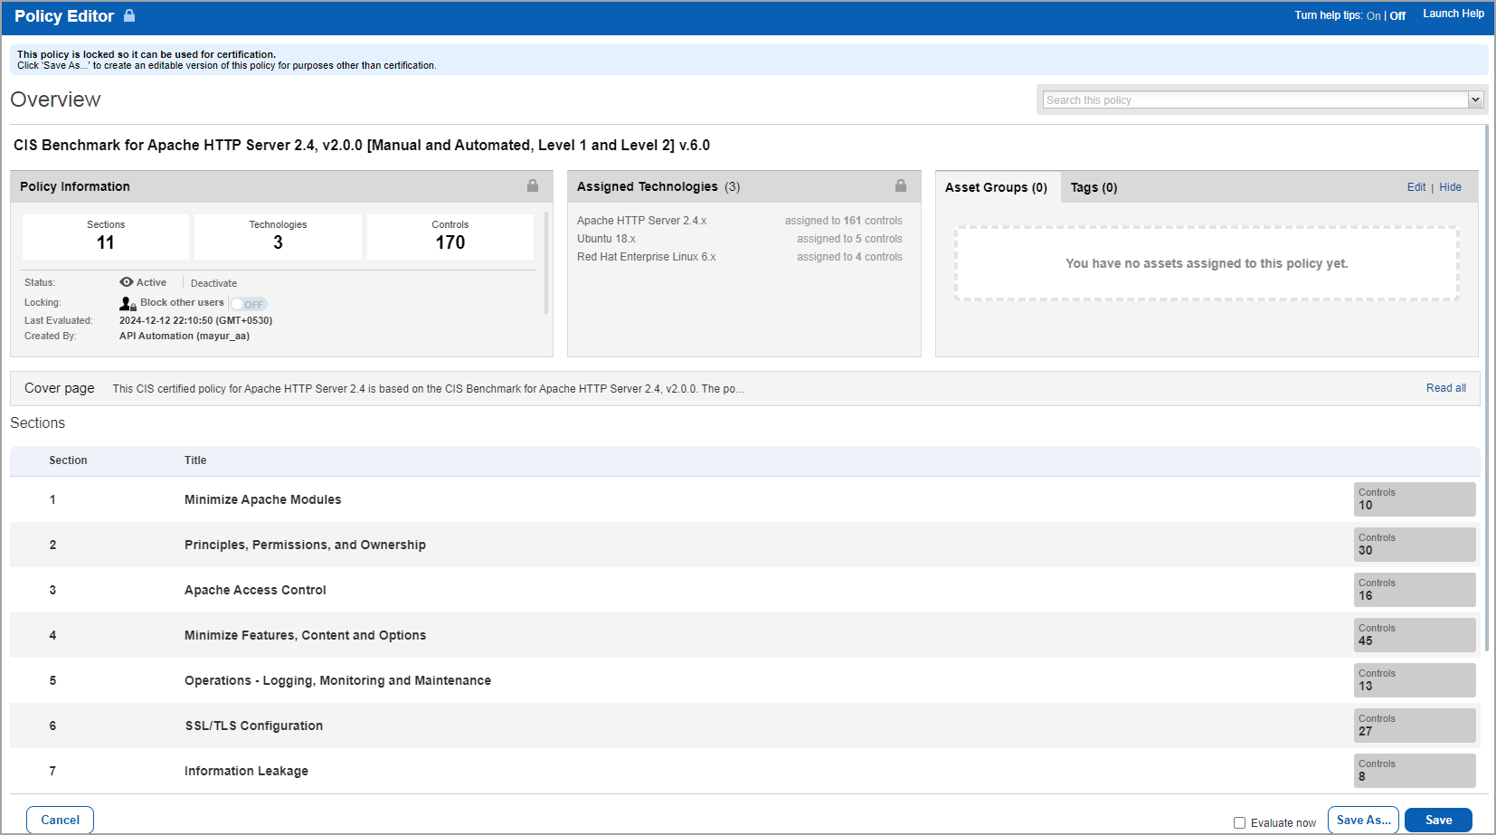This screenshot has width=1496, height=835.
Task: Expand cover page with Read all
Action: [x=1445, y=388]
